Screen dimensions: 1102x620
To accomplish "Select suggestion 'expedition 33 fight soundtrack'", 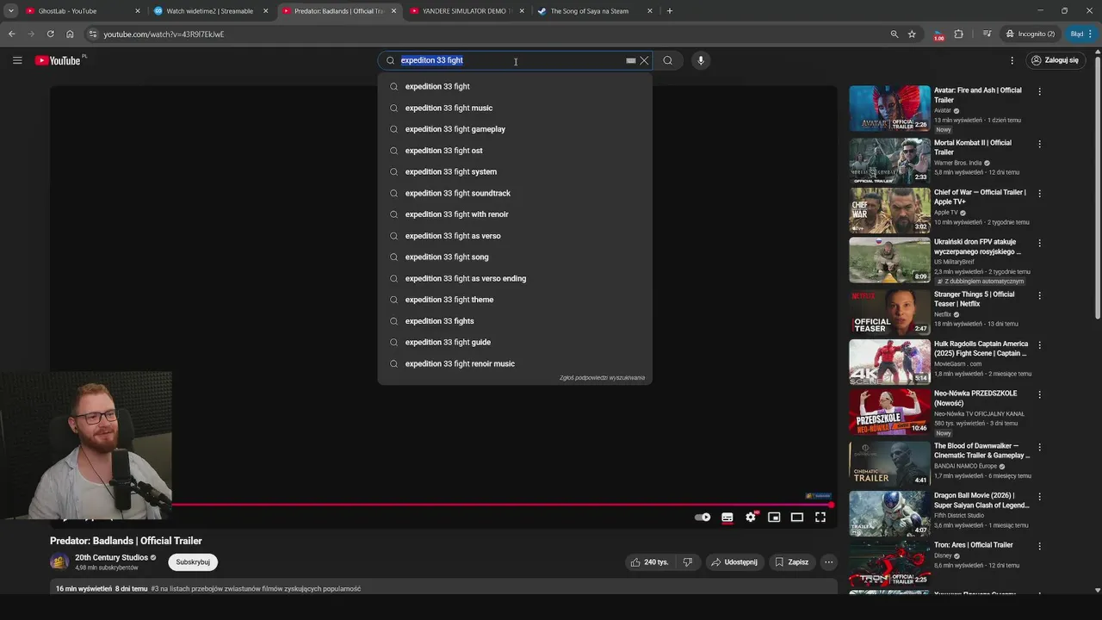I will [515, 193].
